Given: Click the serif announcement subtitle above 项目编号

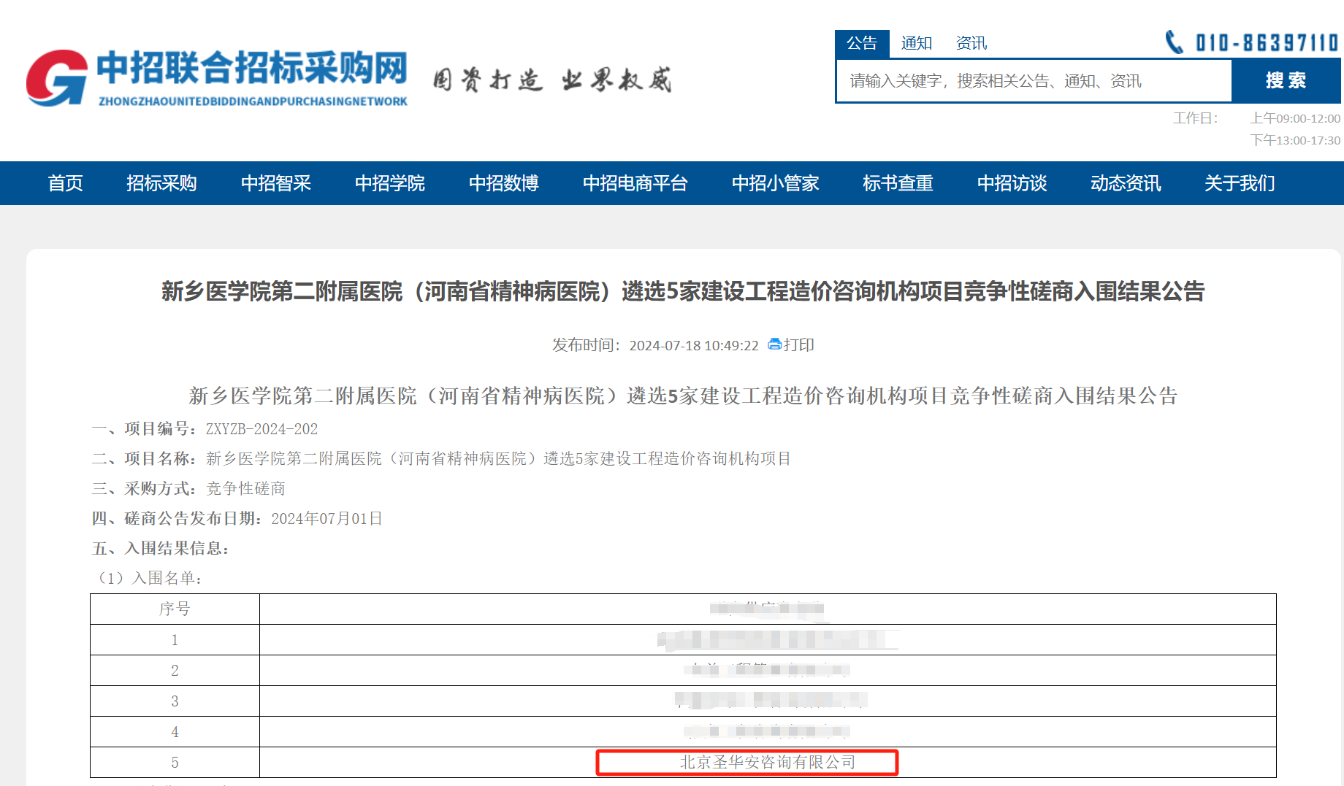Looking at the screenshot, I should [x=683, y=396].
